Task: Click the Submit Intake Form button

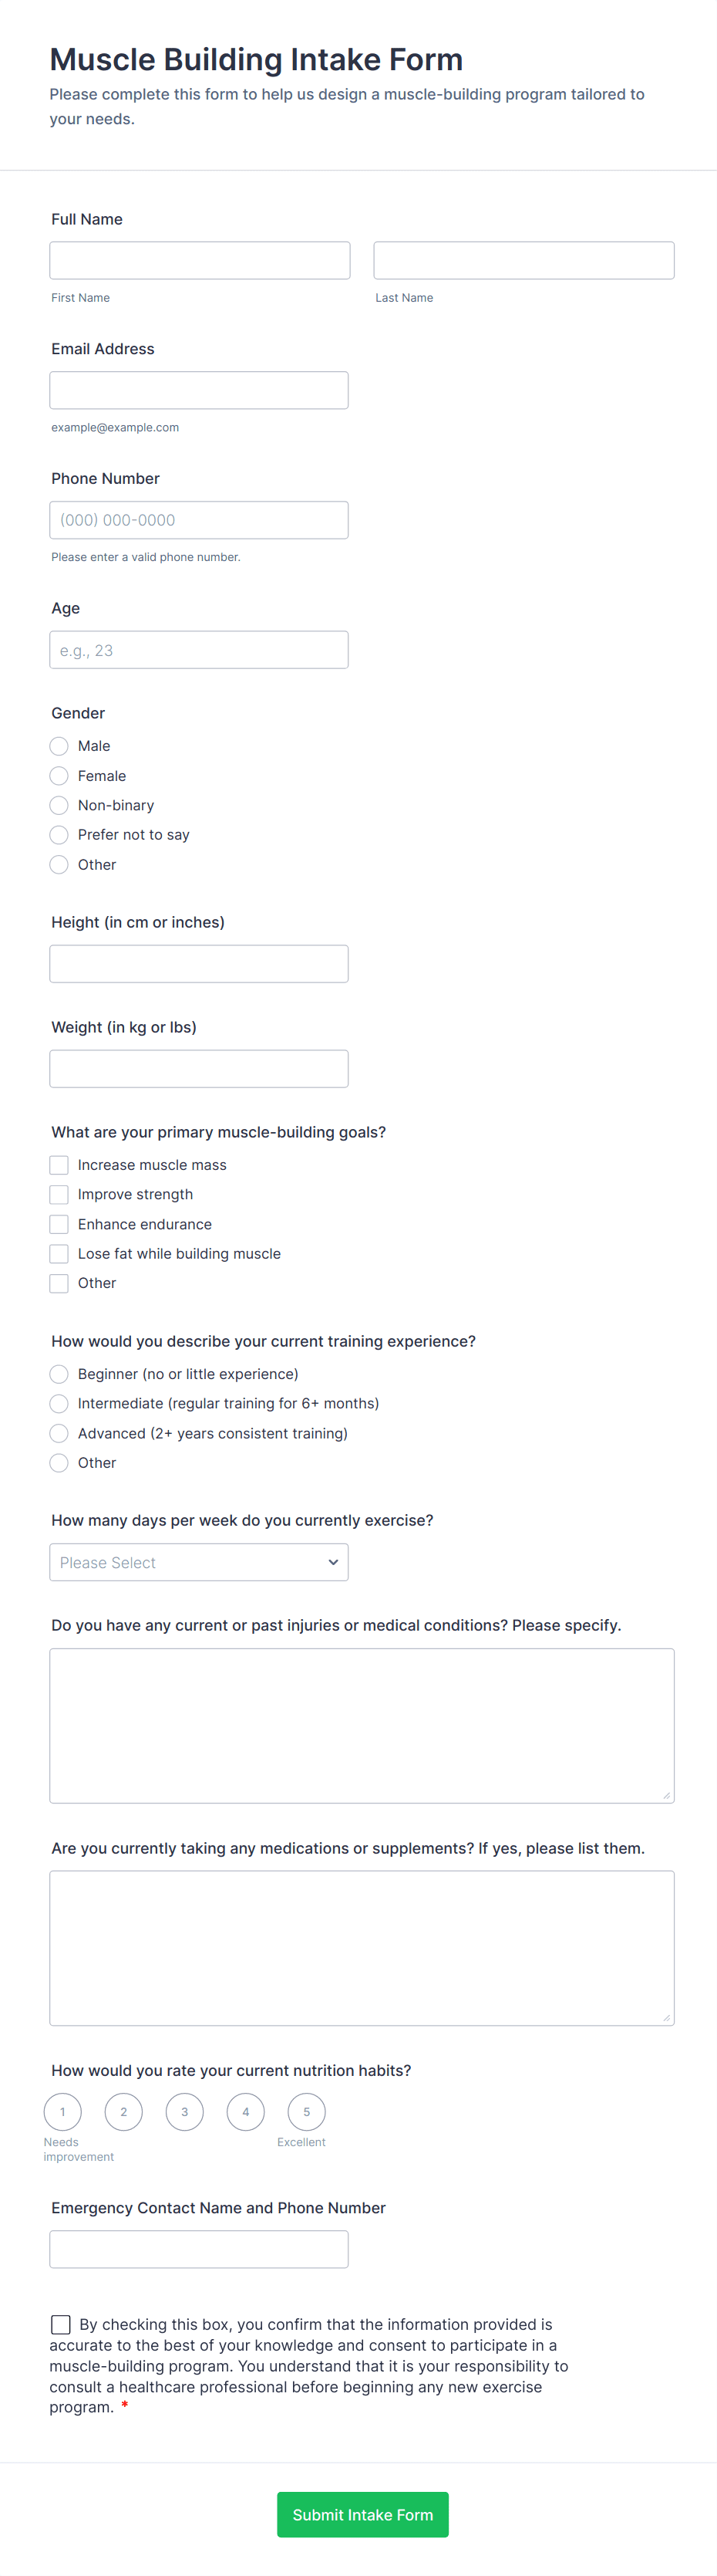Action: 362,2514
